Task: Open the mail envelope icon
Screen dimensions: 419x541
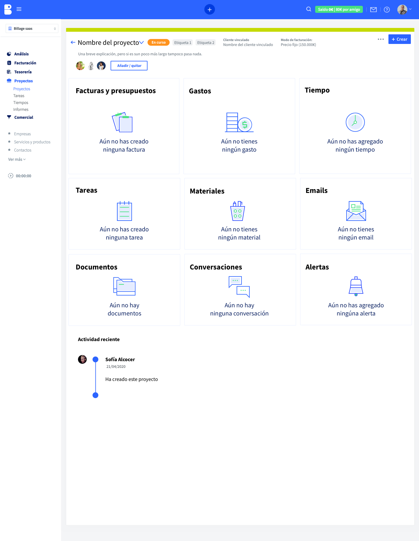Action: [x=373, y=10]
